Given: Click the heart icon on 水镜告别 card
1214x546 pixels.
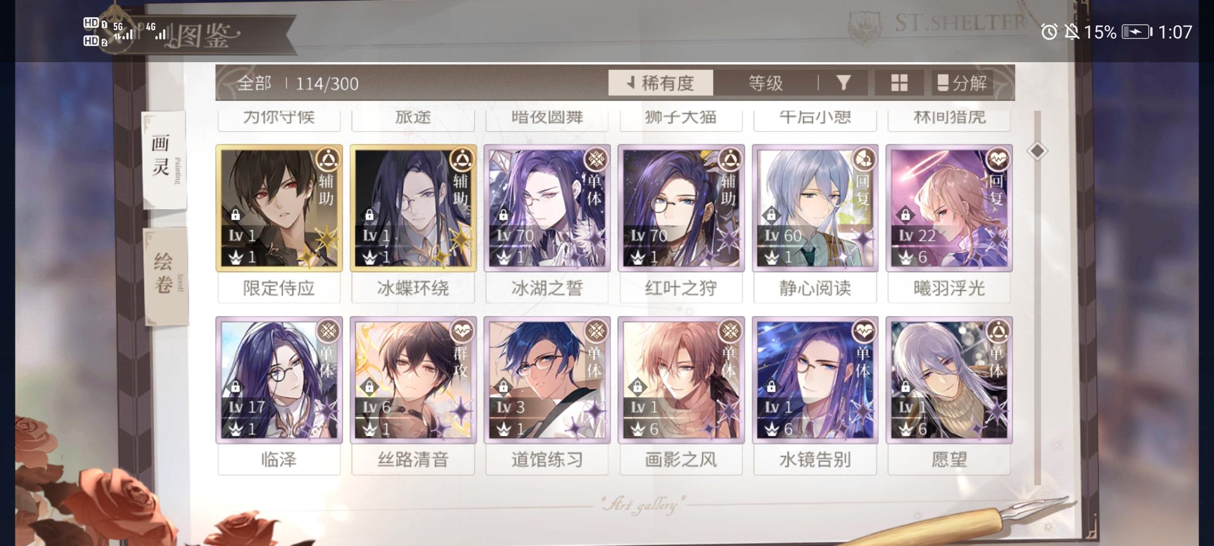Looking at the screenshot, I should click(x=864, y=331).
